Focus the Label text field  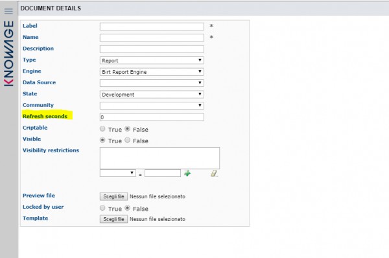tap(152, 27)
